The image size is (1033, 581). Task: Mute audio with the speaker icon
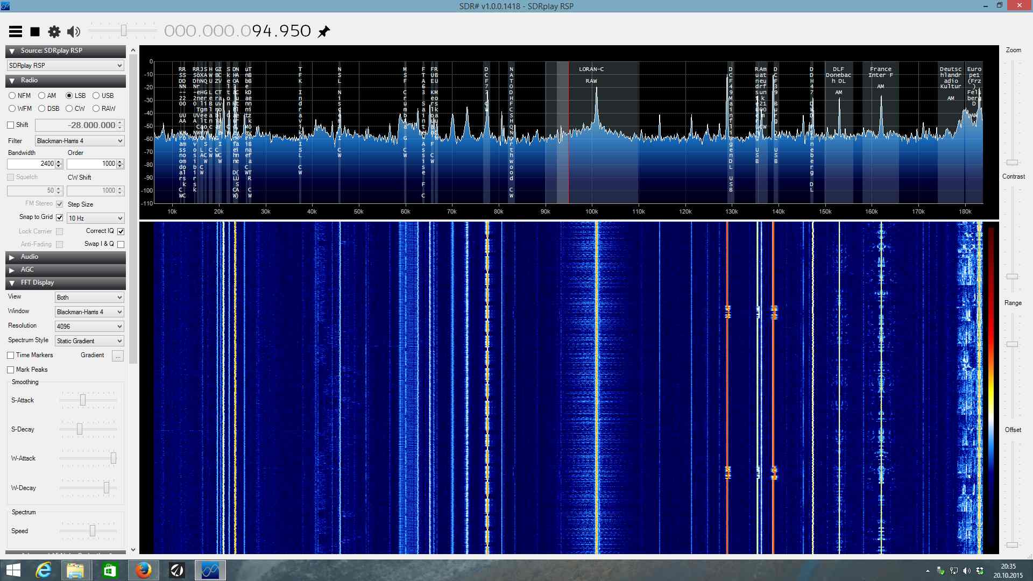(x=74, y=32)
